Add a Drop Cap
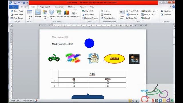 click(132, 18)
